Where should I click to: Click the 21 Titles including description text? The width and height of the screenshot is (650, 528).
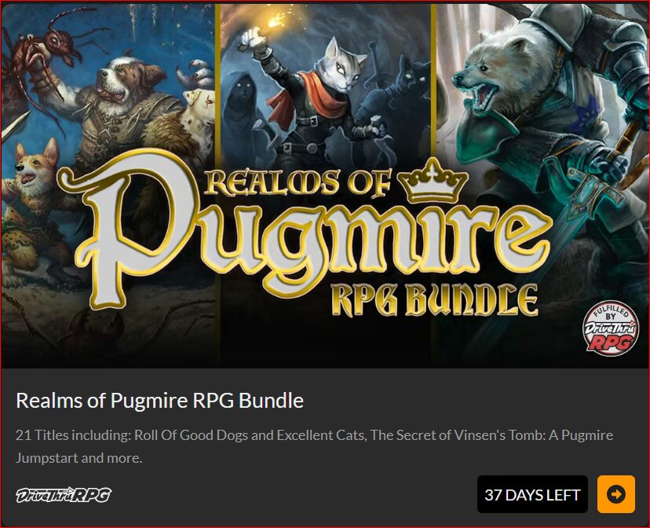tap(314, 446)
